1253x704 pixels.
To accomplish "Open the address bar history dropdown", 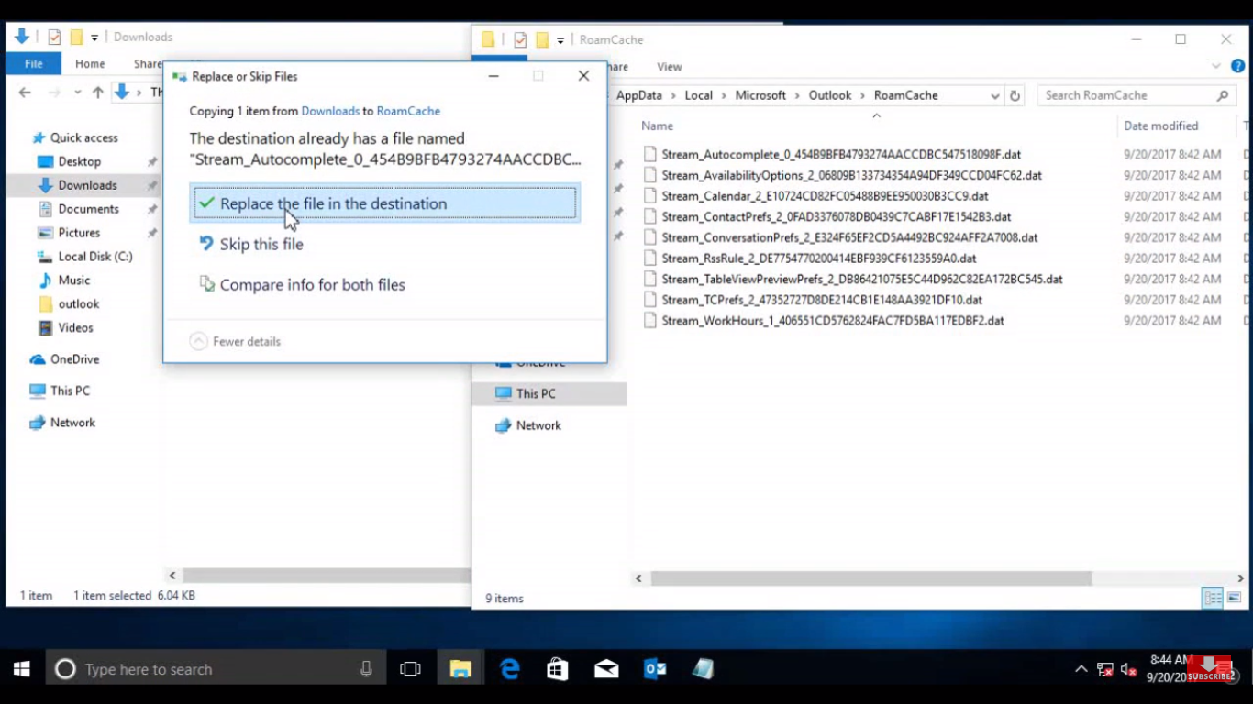I will pos(994,95).
